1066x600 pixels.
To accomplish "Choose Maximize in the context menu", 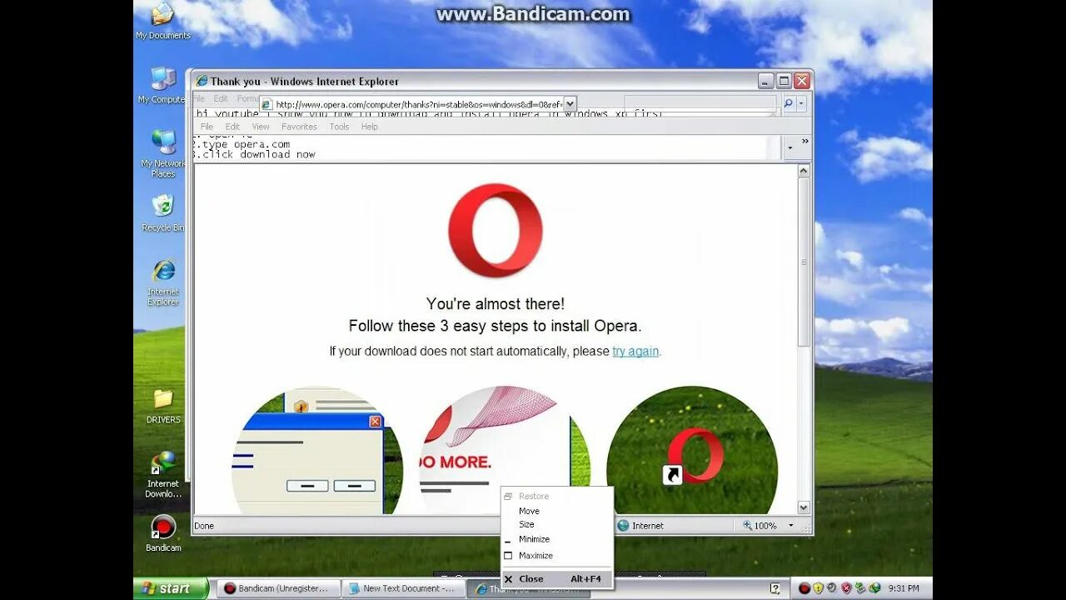I will coord(557,555).
